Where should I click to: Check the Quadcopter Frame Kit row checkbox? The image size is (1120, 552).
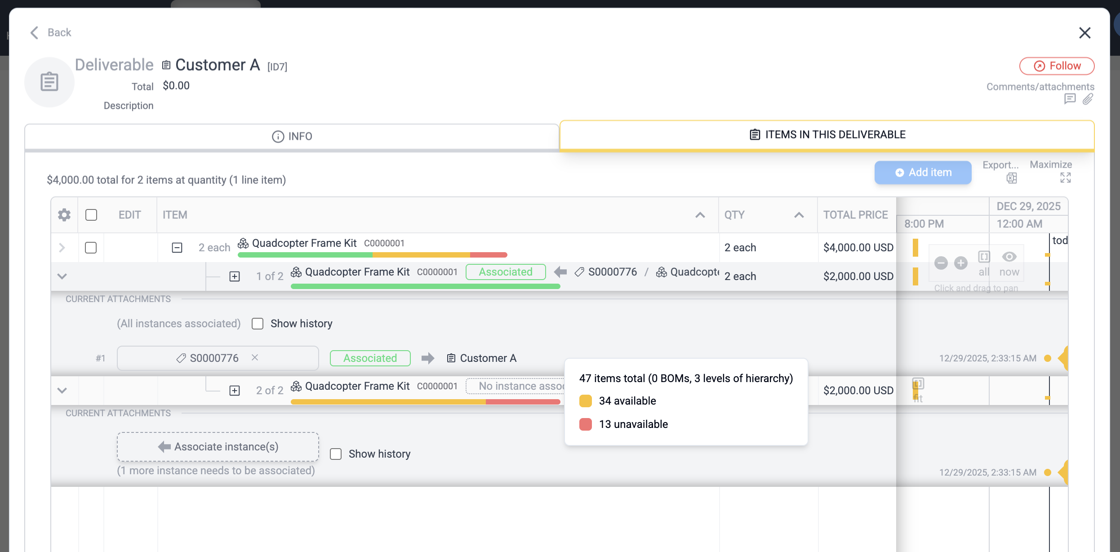click(x=91, y=248)
